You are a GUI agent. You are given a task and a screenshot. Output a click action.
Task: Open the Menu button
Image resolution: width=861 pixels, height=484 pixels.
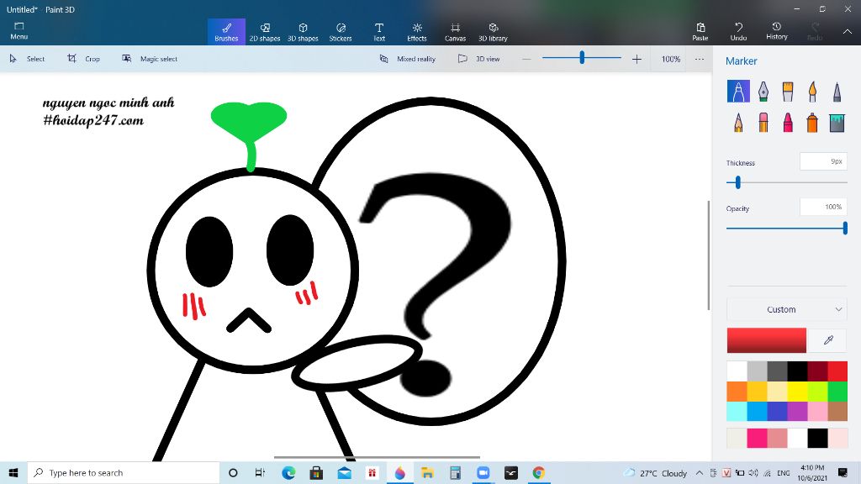pos(18,31)
